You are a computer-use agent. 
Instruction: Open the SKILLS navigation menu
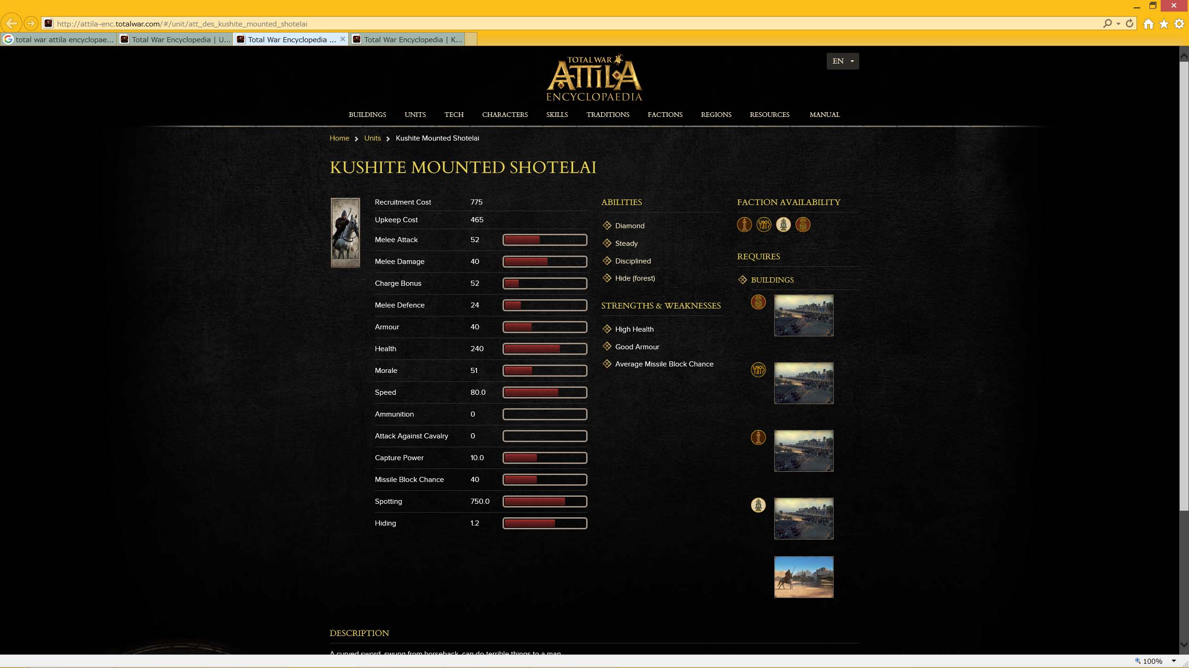[557, 115]
